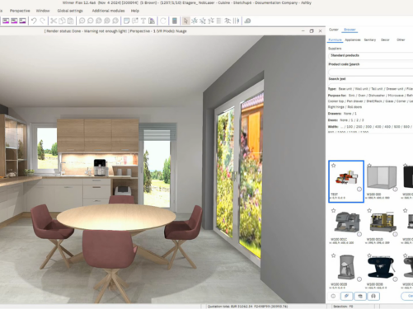Image resolution: width=413 pixels, height=309 pixels.
Task: Select the Other category tab
Action: click(x=401, y=40)
